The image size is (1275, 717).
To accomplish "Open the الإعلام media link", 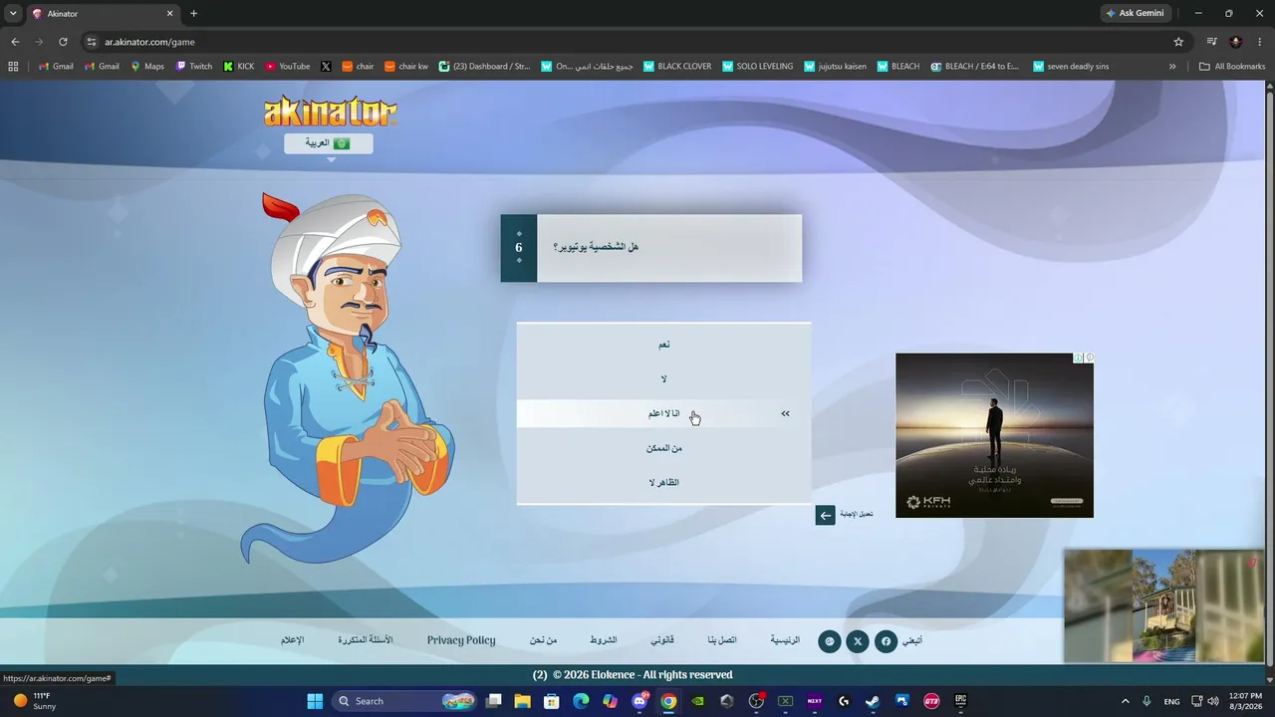I will click(x=292, y=640).
